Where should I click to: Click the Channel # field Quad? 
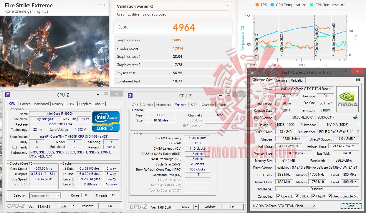pos(219,115)
